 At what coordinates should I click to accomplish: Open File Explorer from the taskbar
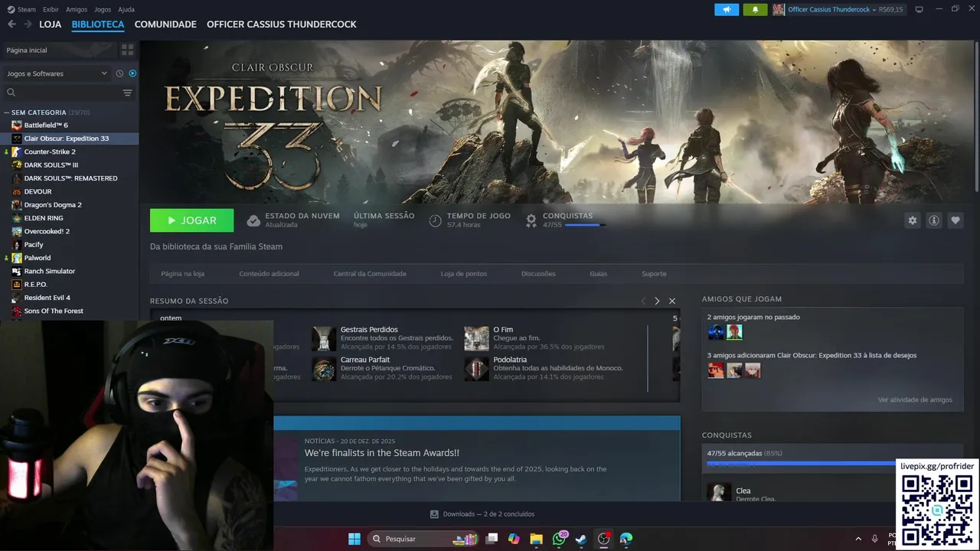coord(536,539)
